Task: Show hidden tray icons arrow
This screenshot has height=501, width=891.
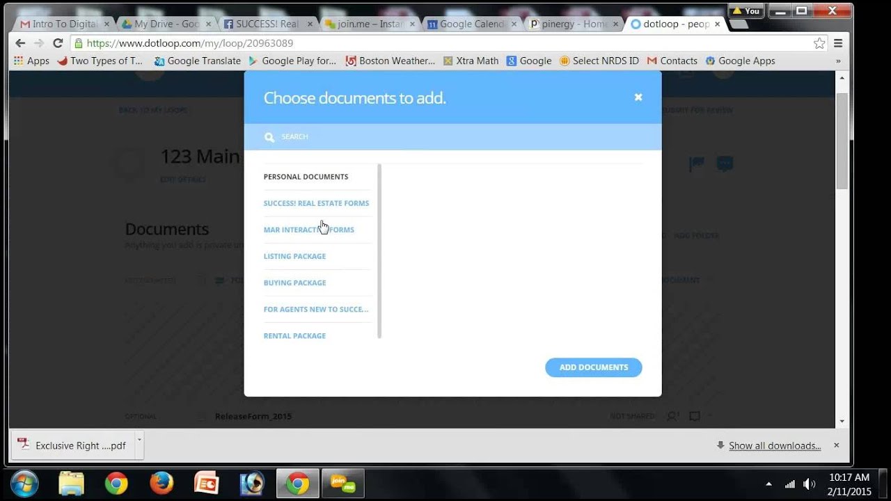Action: pos(768,484)
